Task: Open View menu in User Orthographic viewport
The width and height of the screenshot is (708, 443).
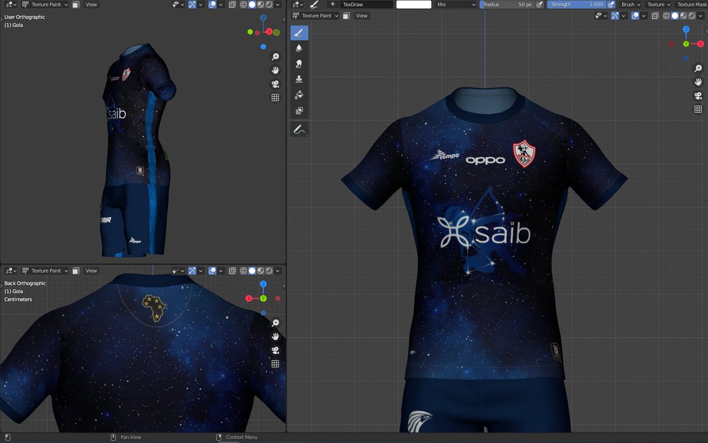Action: click(x=91, y=4)
